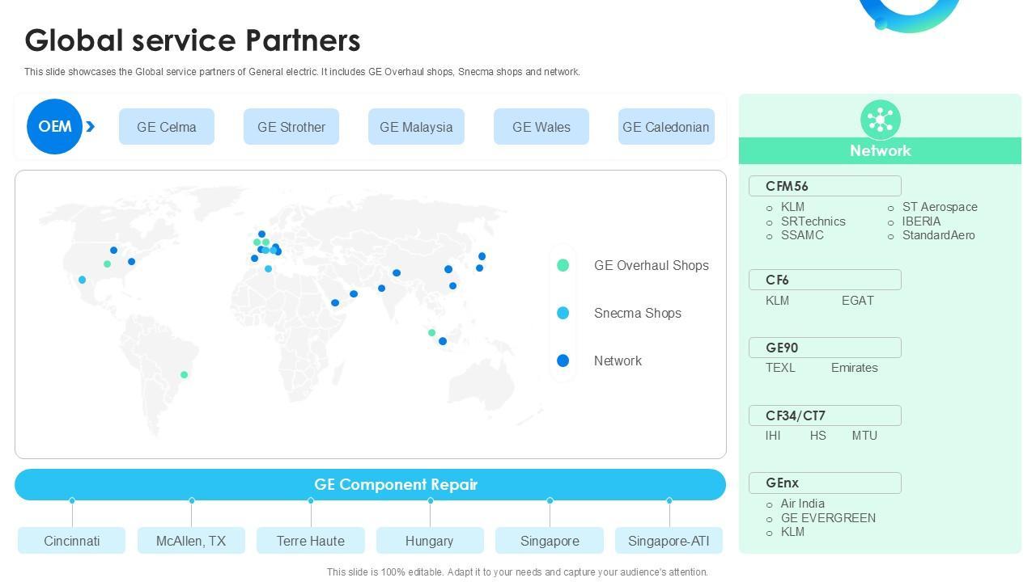Click ST Aerospace under CFM56
1036x582 pixels.
tap(940, 207)
